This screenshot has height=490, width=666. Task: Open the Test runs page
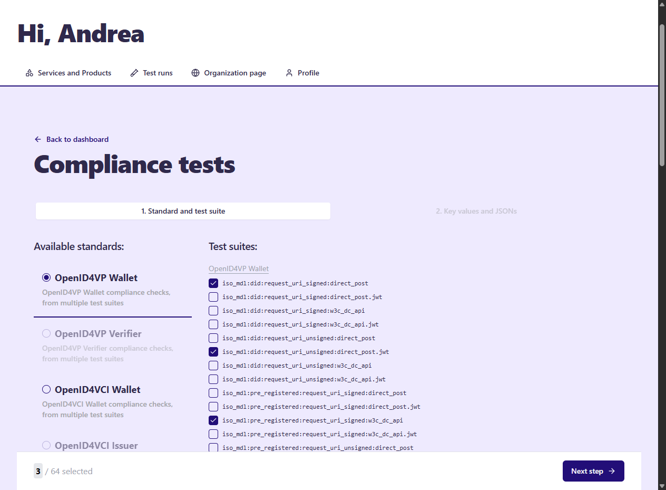point(152,73)
